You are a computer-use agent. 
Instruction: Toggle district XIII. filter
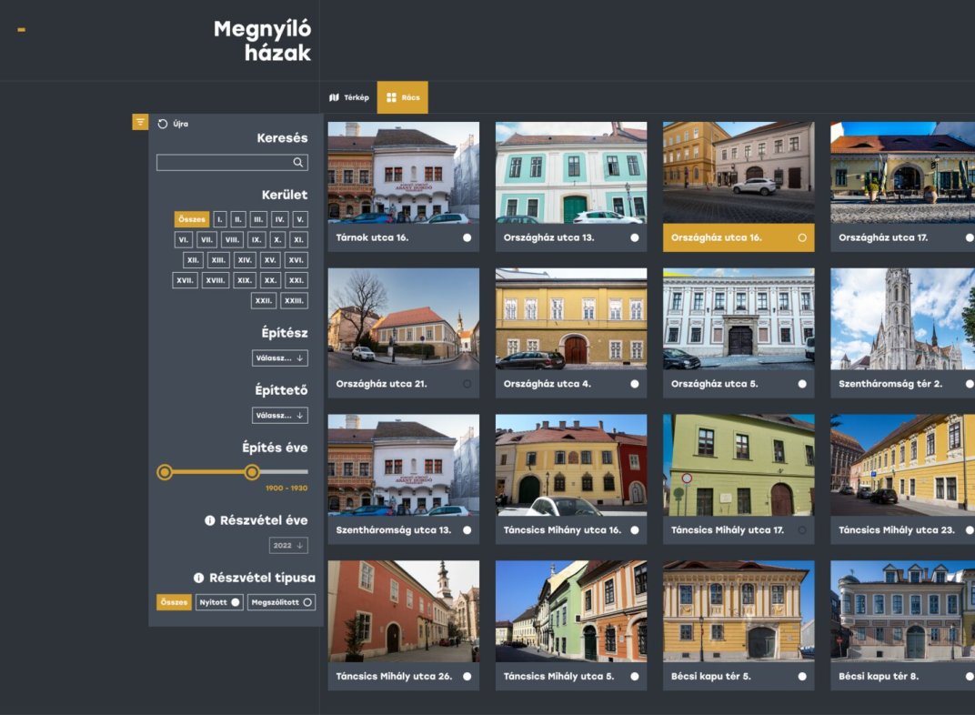point(218,260)
